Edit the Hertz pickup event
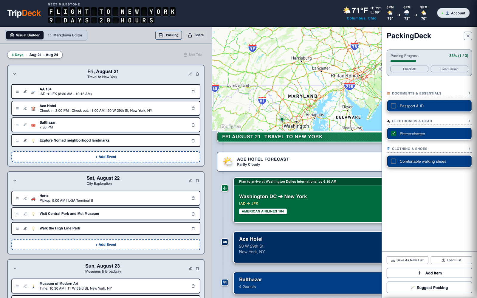Image resolution: width=477 pixels, height=298 pixels. (25, 198)
